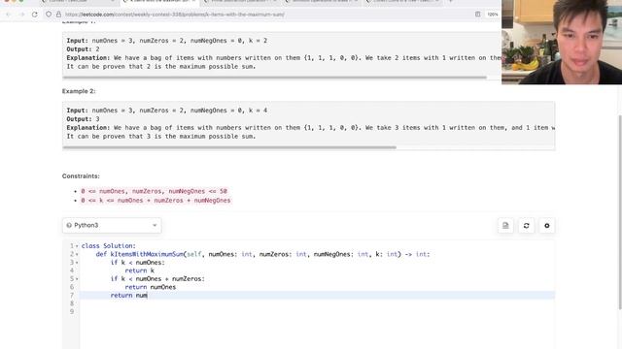Reload the LeetCode page
This screenshot has height=349, width=622.
(35, 15)
